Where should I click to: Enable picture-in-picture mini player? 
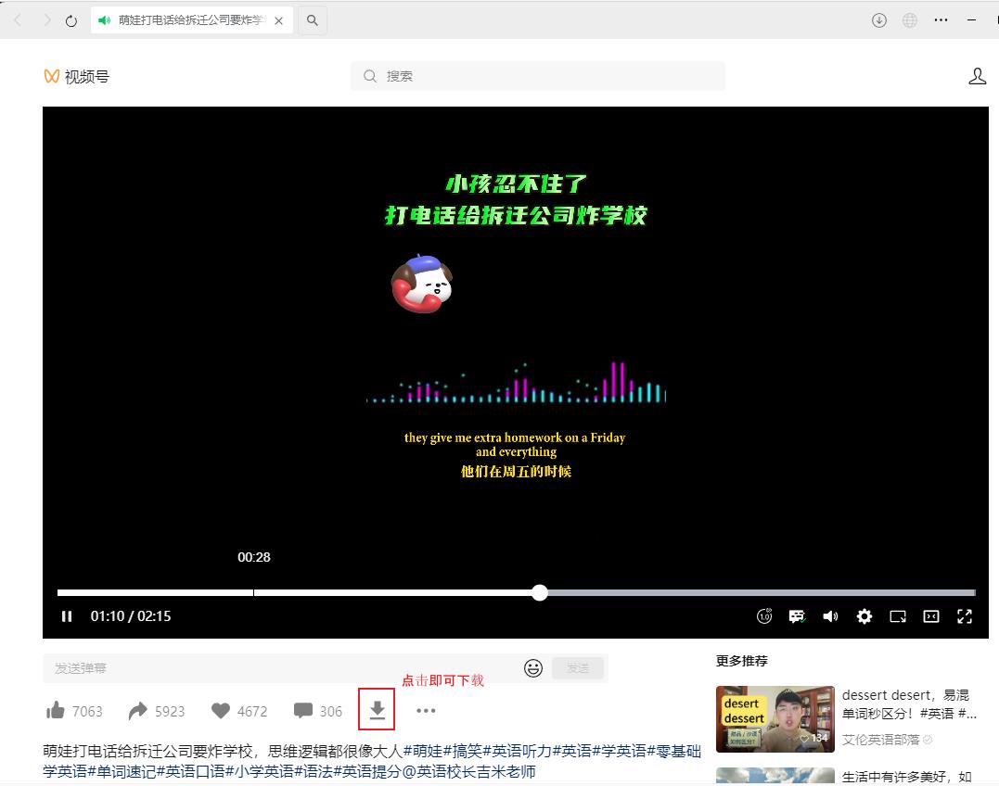pyautogui.click(x=898, y=616)
